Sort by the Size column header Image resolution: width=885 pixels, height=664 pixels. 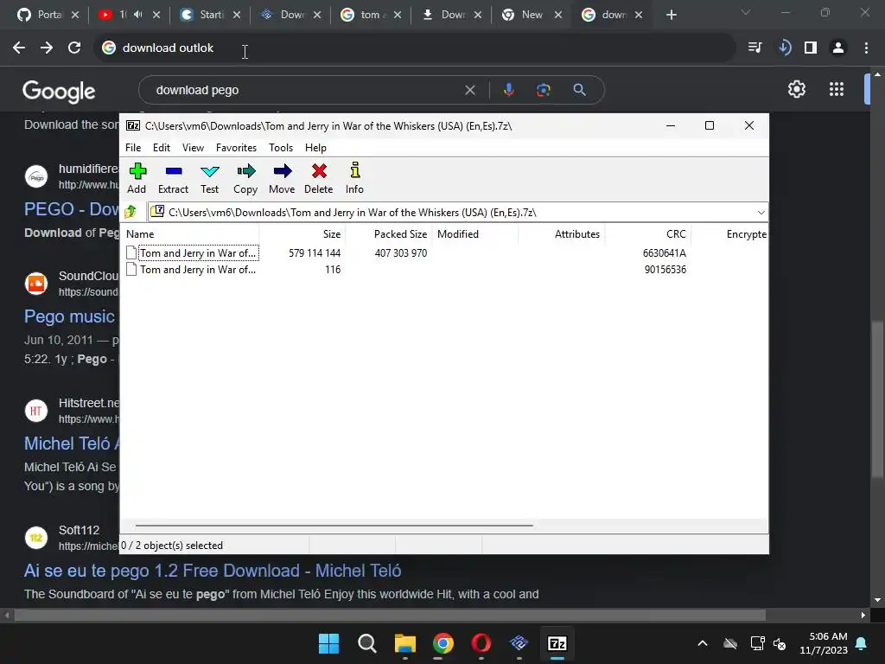click(302, 233)
